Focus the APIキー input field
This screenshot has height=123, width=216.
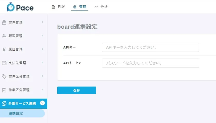point(150,47)
